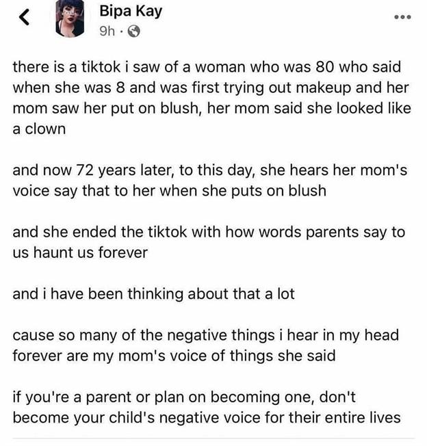Go back using the left chevron arrow
Screen dimensions: 427x446
click(x=25, y=17)
